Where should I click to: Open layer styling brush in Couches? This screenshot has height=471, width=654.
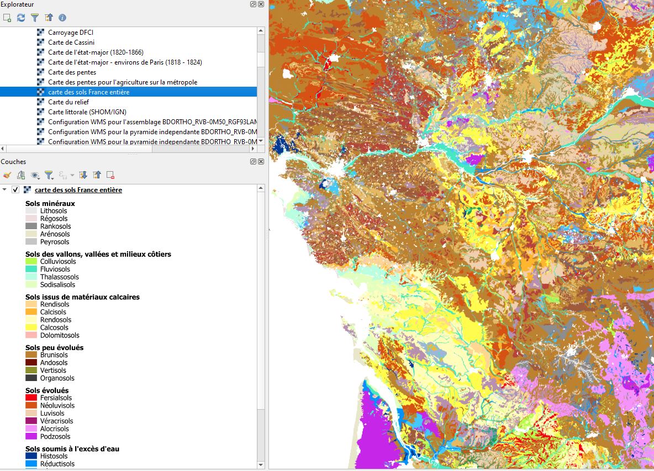(7, 175)
